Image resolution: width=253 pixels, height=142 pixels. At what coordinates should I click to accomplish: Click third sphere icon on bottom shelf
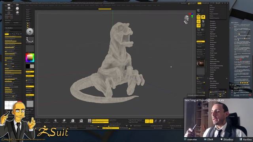pyautogui.click(x=55, y=121)
